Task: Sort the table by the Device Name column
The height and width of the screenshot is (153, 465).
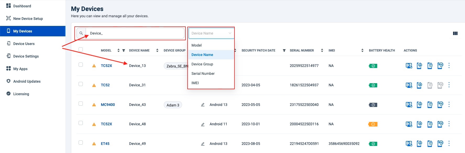Action: 157,50
